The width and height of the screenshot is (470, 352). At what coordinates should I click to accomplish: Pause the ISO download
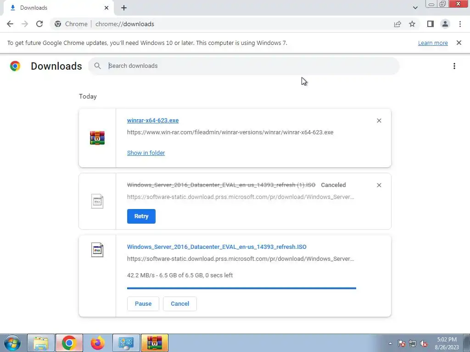click(x=143, y=304)
